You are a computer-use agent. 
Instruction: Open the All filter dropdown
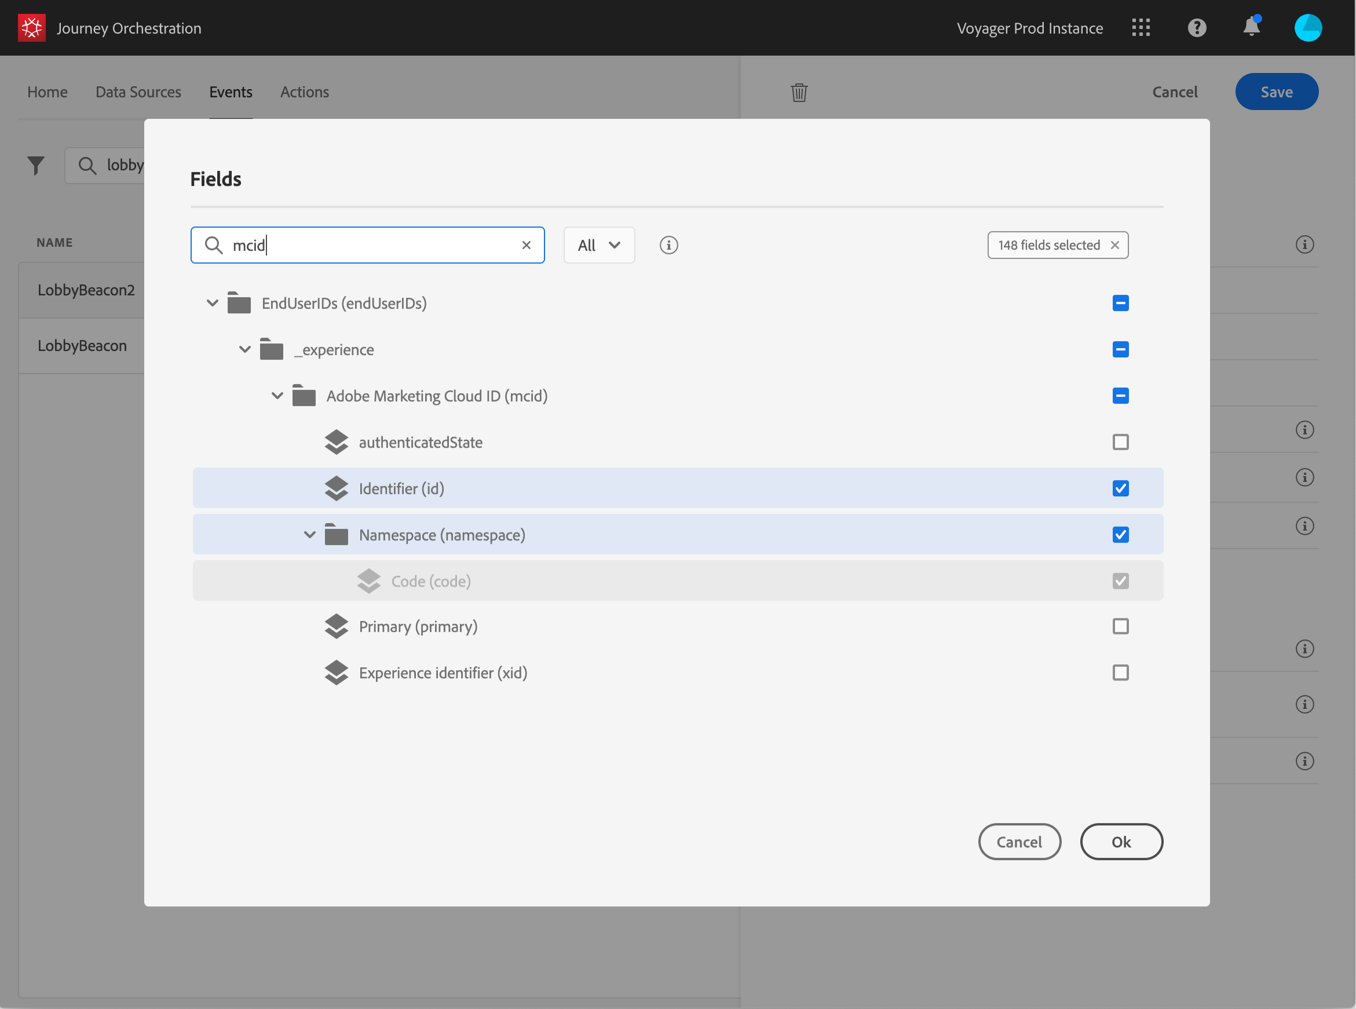(x=598, y=246)
